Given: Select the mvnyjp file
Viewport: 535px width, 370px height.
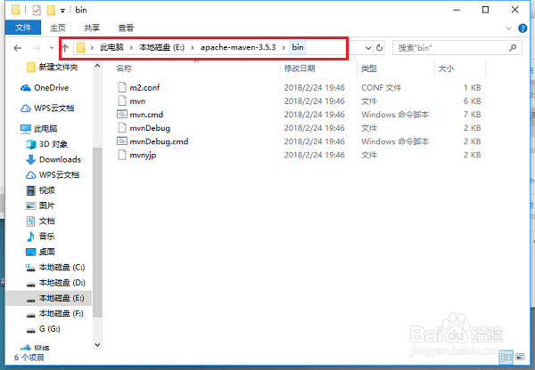Looking at the screenshot, I should 143,156.
